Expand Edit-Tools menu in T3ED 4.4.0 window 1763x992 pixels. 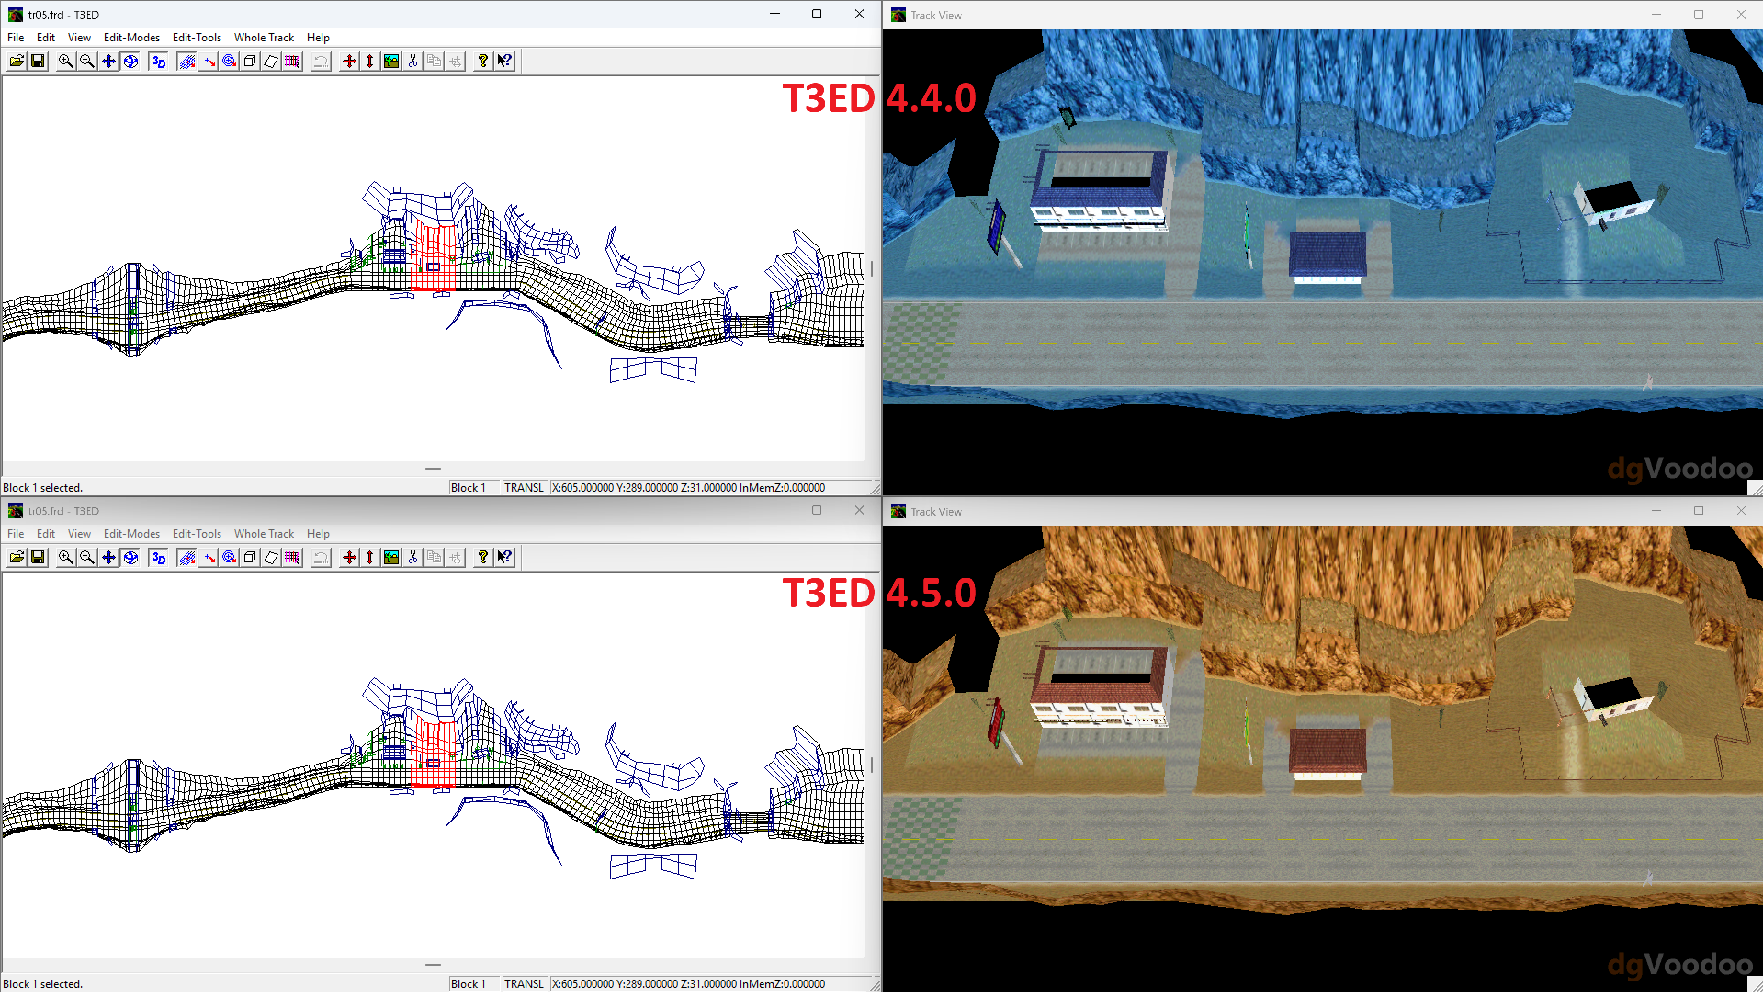pos(197,38)
